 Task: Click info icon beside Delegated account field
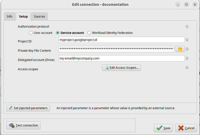pyautogui.click(x=187, y=58)
